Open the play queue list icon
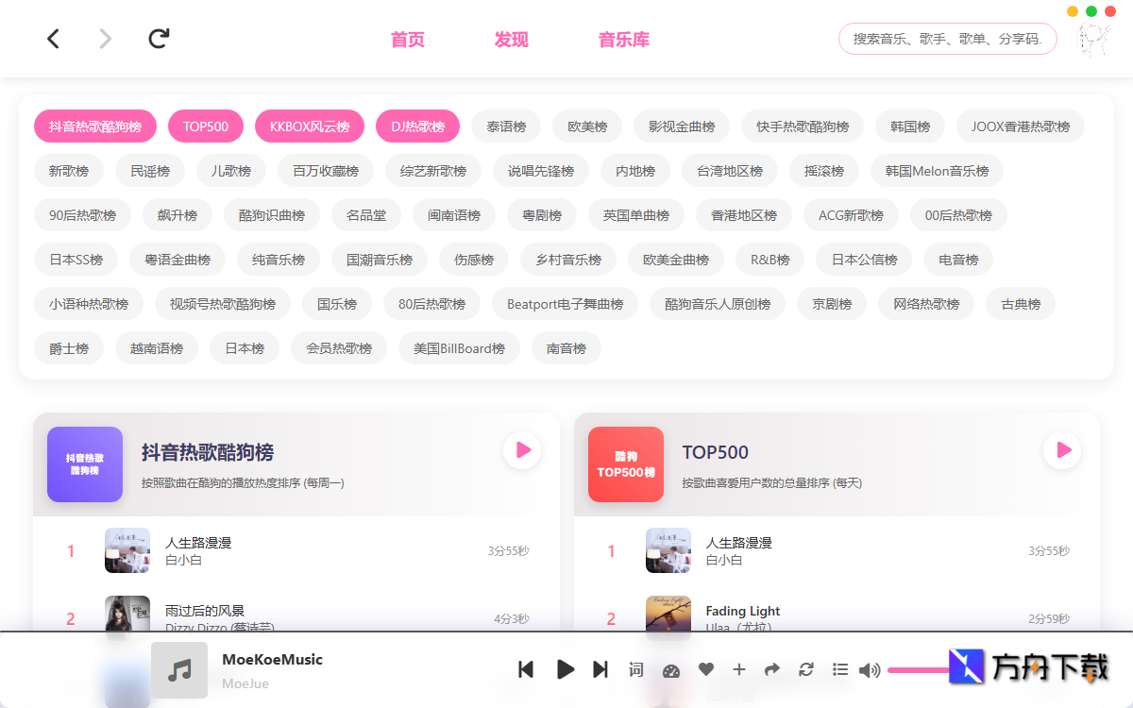This screenshot has width=1133, height=708. [x=839, y=669]
